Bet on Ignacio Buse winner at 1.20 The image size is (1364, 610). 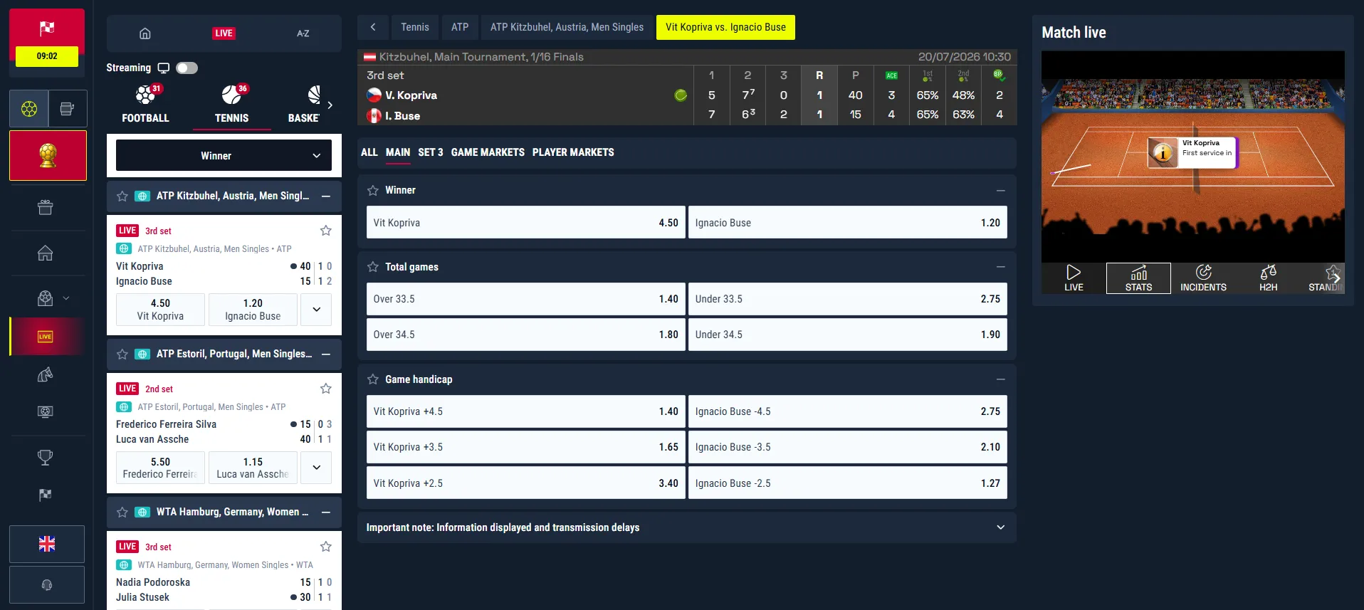pyautogui.click(x=848, y=223)
